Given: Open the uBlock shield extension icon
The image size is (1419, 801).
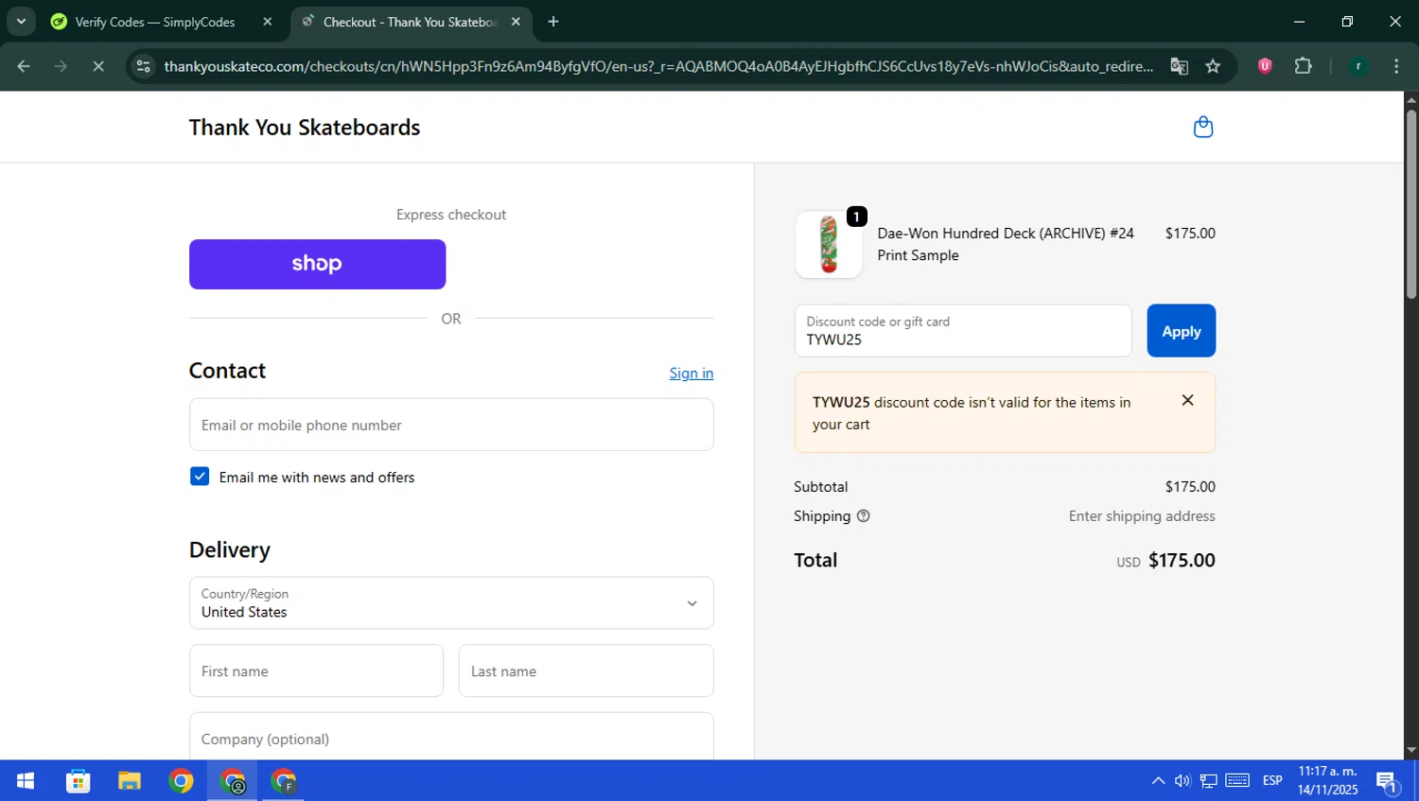Looking at the screenshot, I should click(1265, 66).
